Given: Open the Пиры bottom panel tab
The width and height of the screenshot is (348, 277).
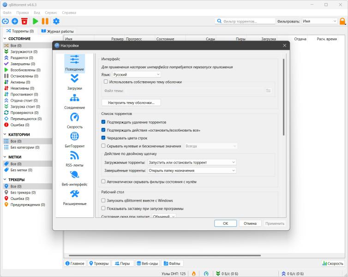Looking at the screenshot, I should [122, 264].
